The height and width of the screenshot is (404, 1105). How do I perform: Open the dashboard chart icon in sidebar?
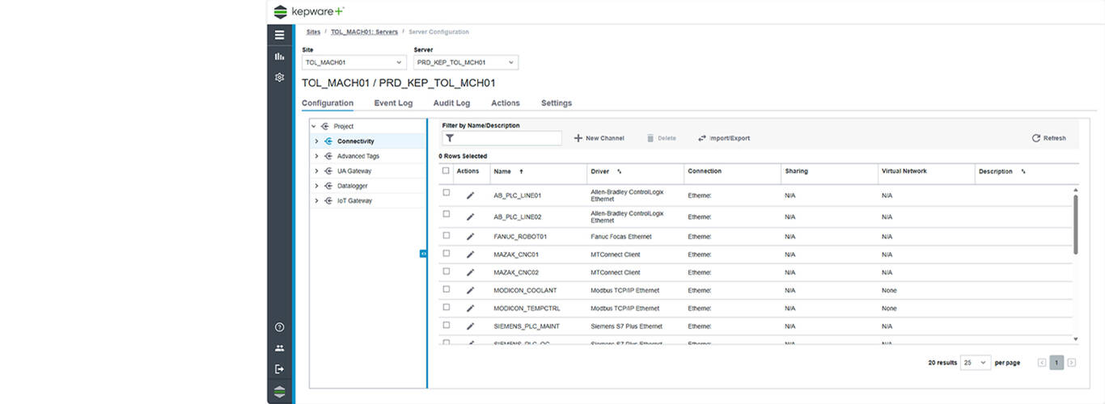click(x=279, y=57)
